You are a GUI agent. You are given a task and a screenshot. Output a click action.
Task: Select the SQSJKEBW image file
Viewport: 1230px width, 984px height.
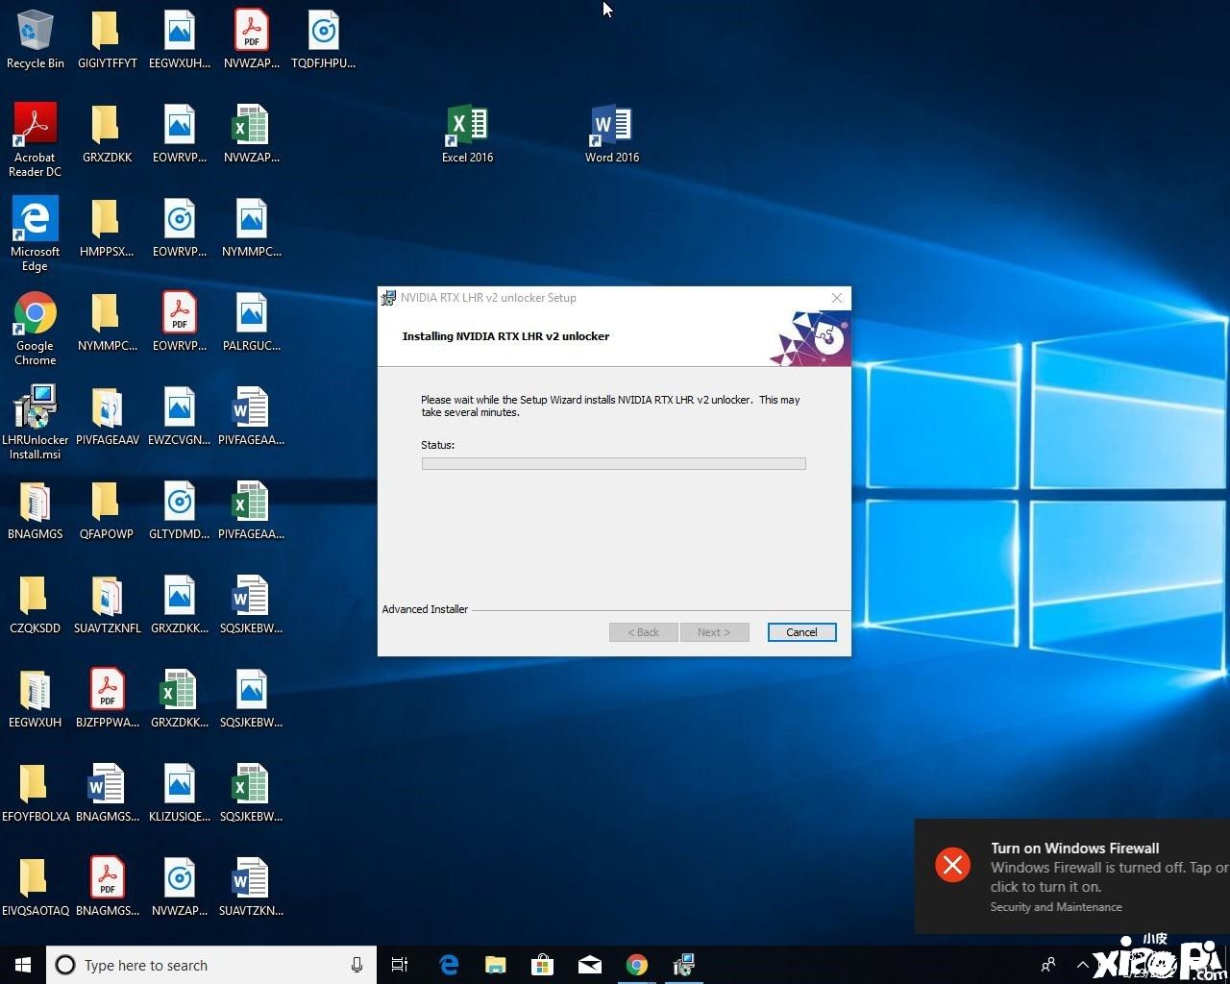tap(252, 699)
